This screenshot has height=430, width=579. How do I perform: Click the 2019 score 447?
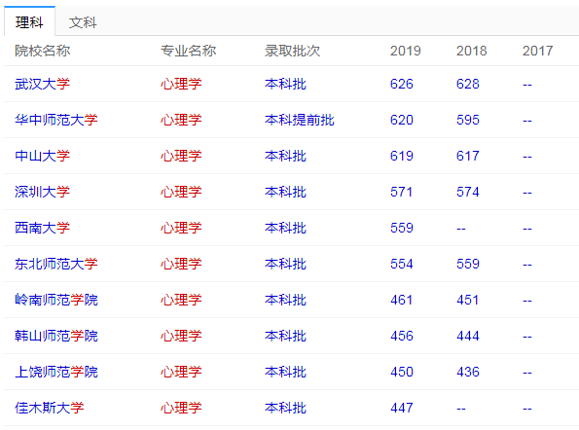[x=402, y=408]
